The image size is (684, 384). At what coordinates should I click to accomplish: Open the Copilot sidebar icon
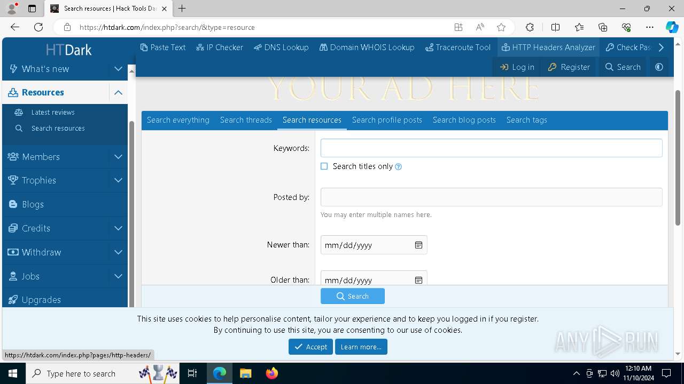[x=672, y=27]
